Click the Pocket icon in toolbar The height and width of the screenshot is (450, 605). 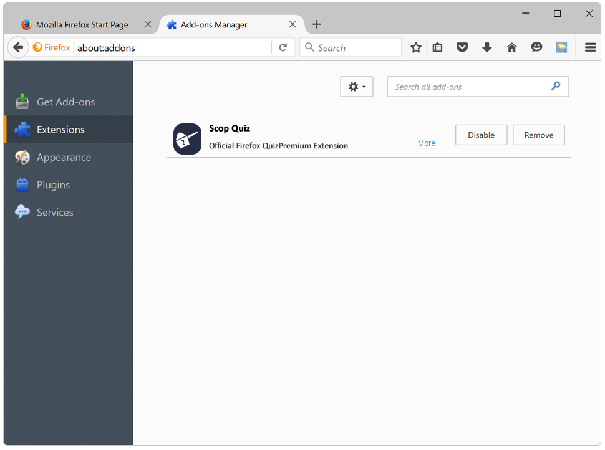(x=462, y=48)
